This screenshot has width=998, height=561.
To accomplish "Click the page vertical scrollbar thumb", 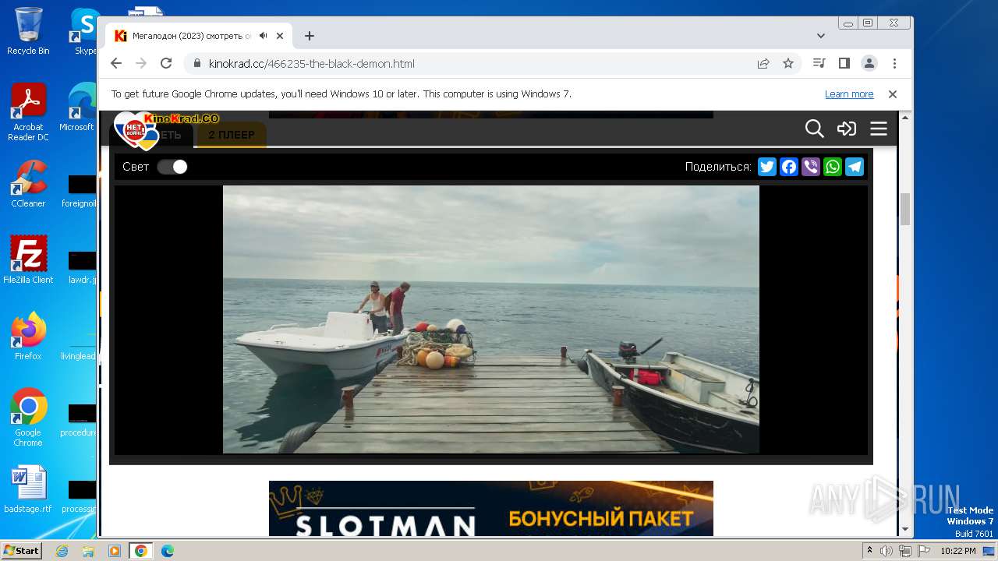I will click(905, 209).
